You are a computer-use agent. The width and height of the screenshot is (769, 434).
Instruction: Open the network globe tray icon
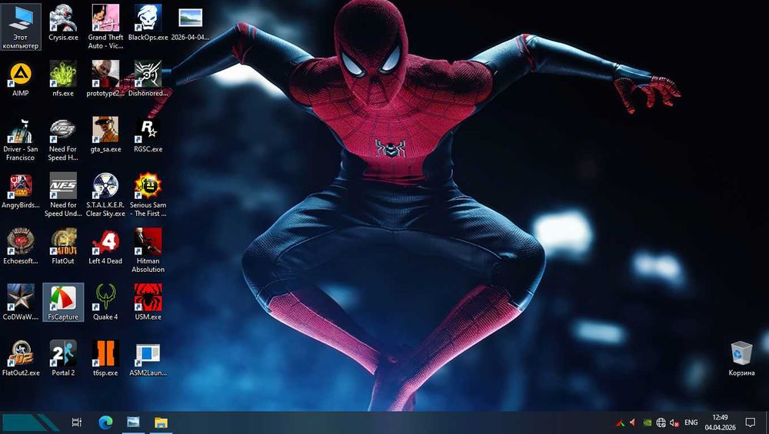[x=661, y=422]
